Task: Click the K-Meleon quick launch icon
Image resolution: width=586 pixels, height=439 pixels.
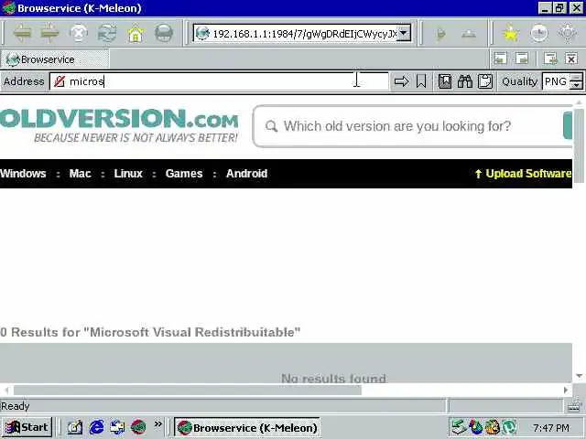Action: [x=138, y=427]
